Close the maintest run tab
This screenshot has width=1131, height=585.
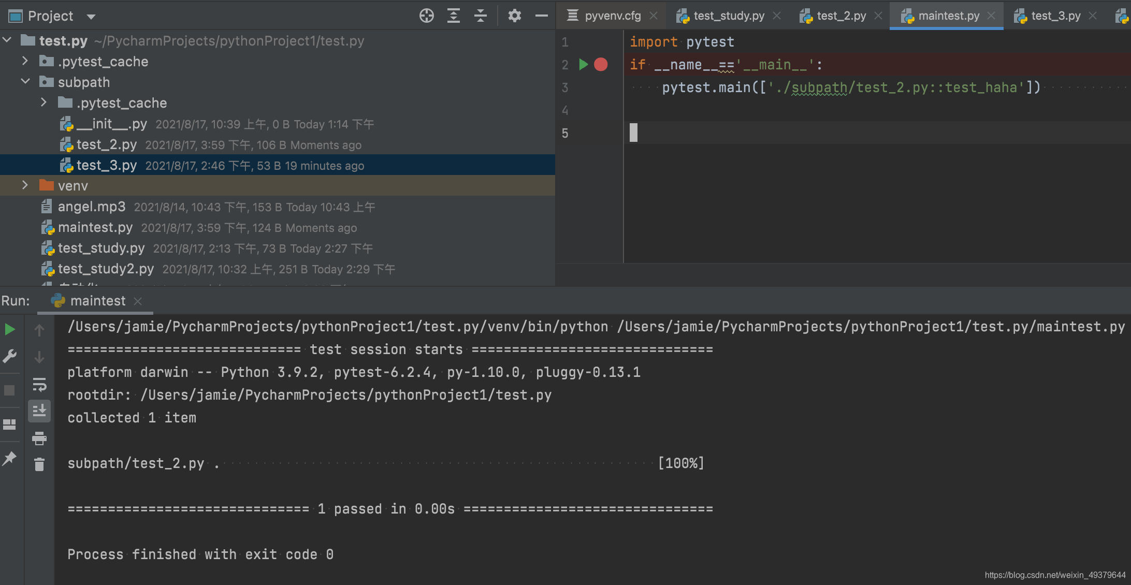(x=138, y=301)
